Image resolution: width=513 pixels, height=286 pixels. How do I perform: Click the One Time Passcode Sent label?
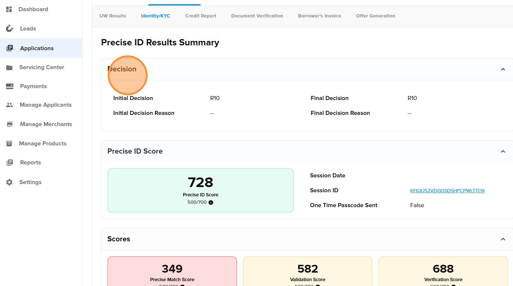click(x=344, y=205)
